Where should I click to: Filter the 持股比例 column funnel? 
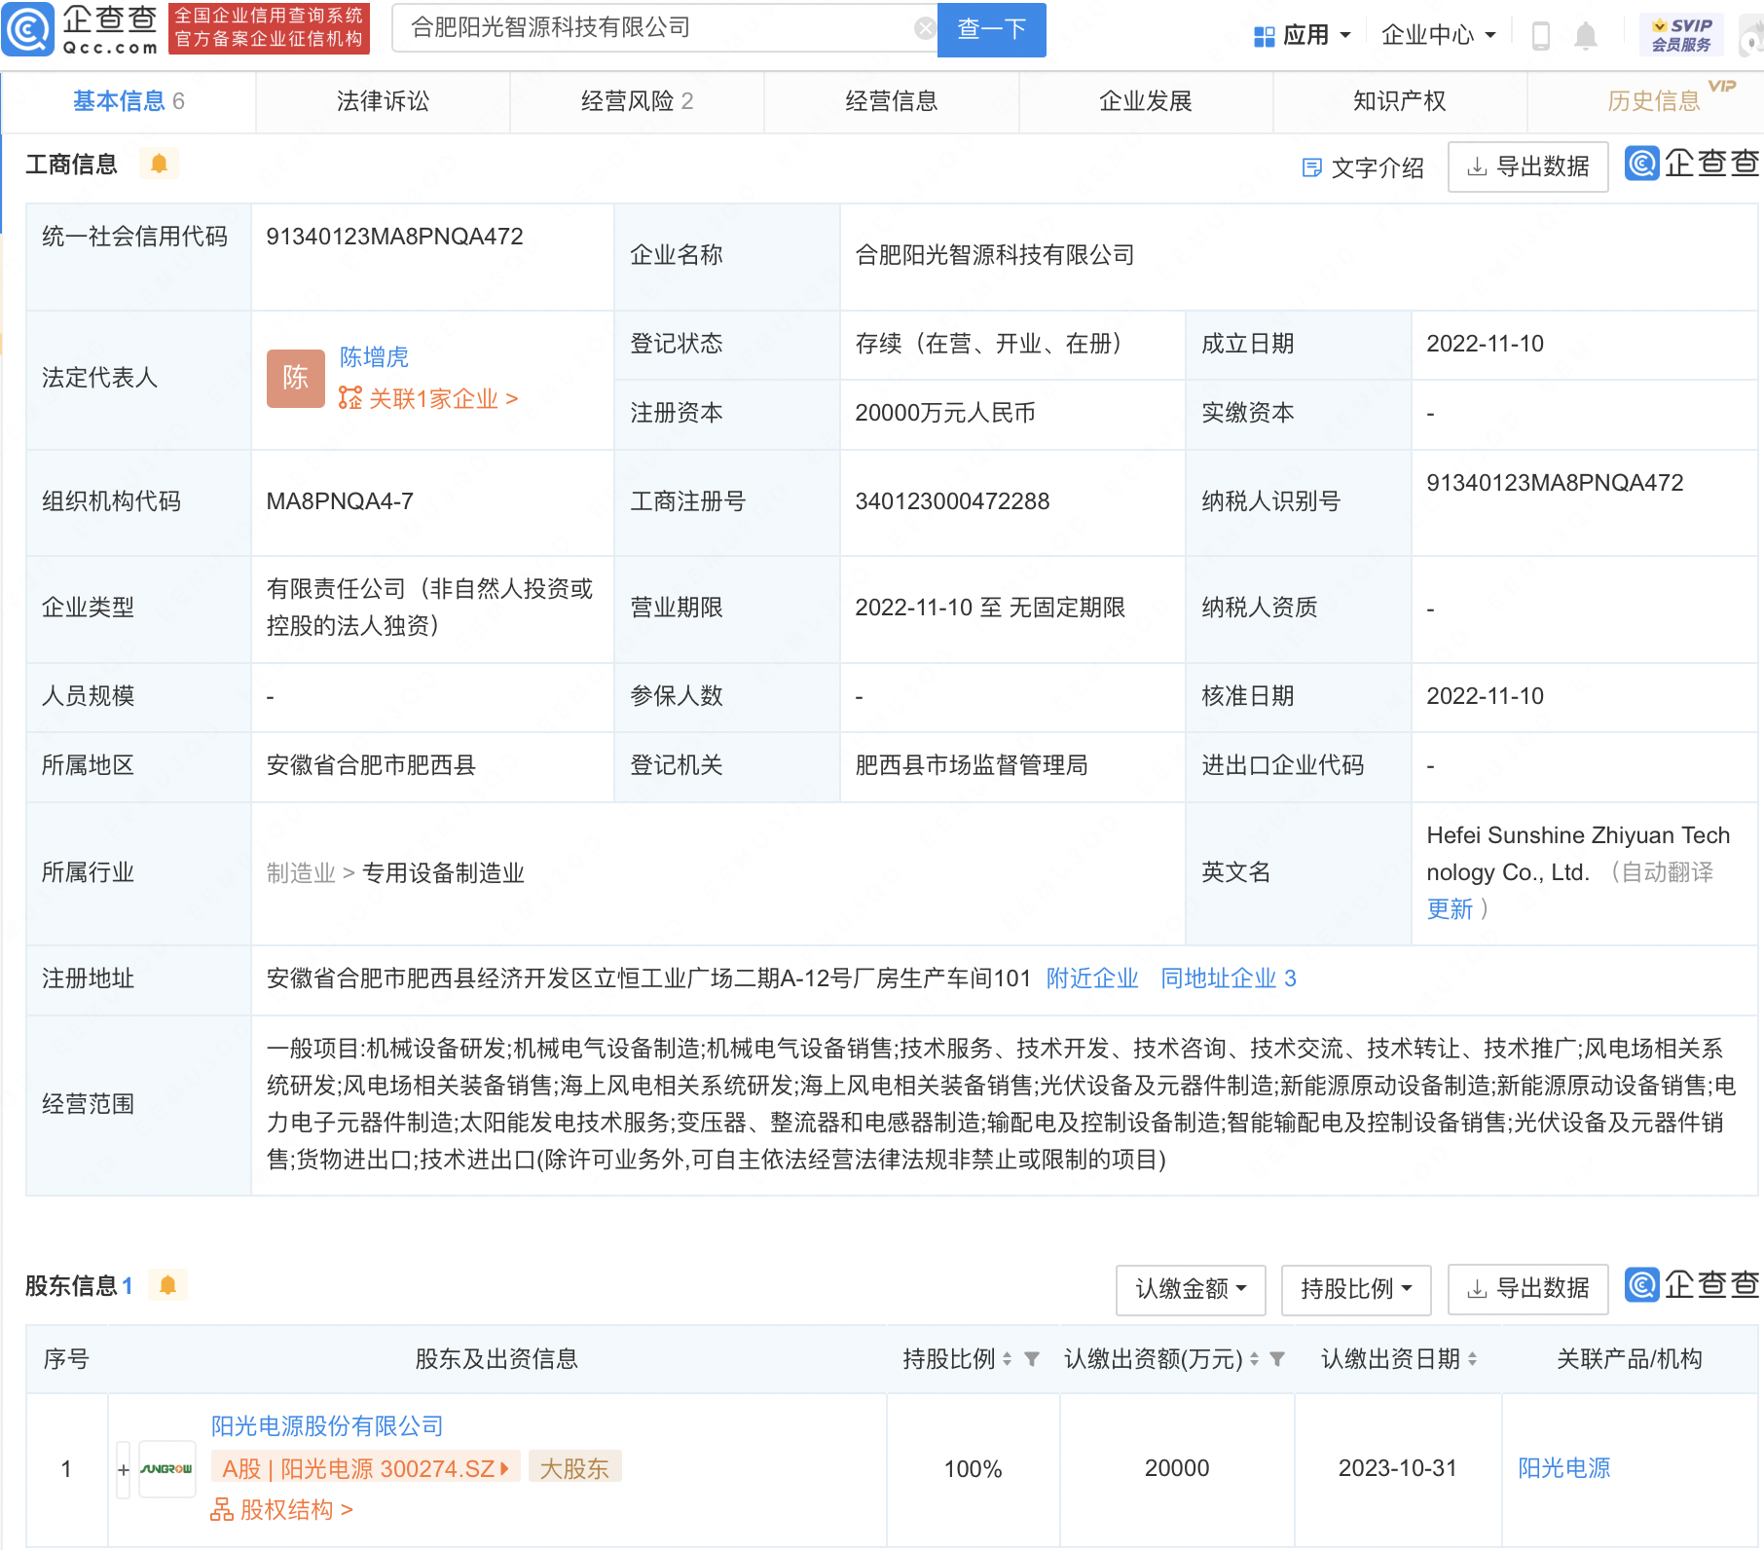click(x=1032, y=1358)
